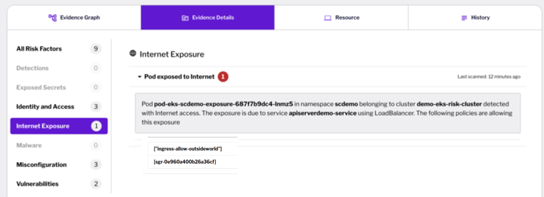Screen dimensions: 544x197
Task: Click the Misconfiguration count 3 badge
Action: 96,165
